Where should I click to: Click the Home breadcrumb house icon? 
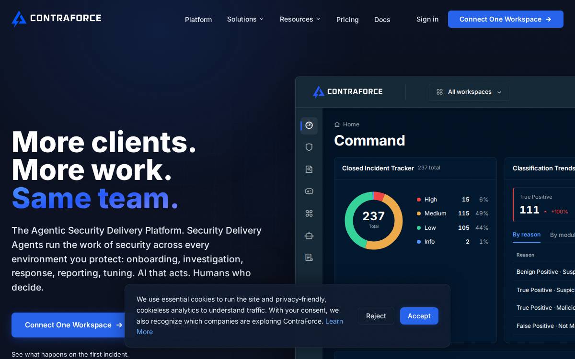337,124
